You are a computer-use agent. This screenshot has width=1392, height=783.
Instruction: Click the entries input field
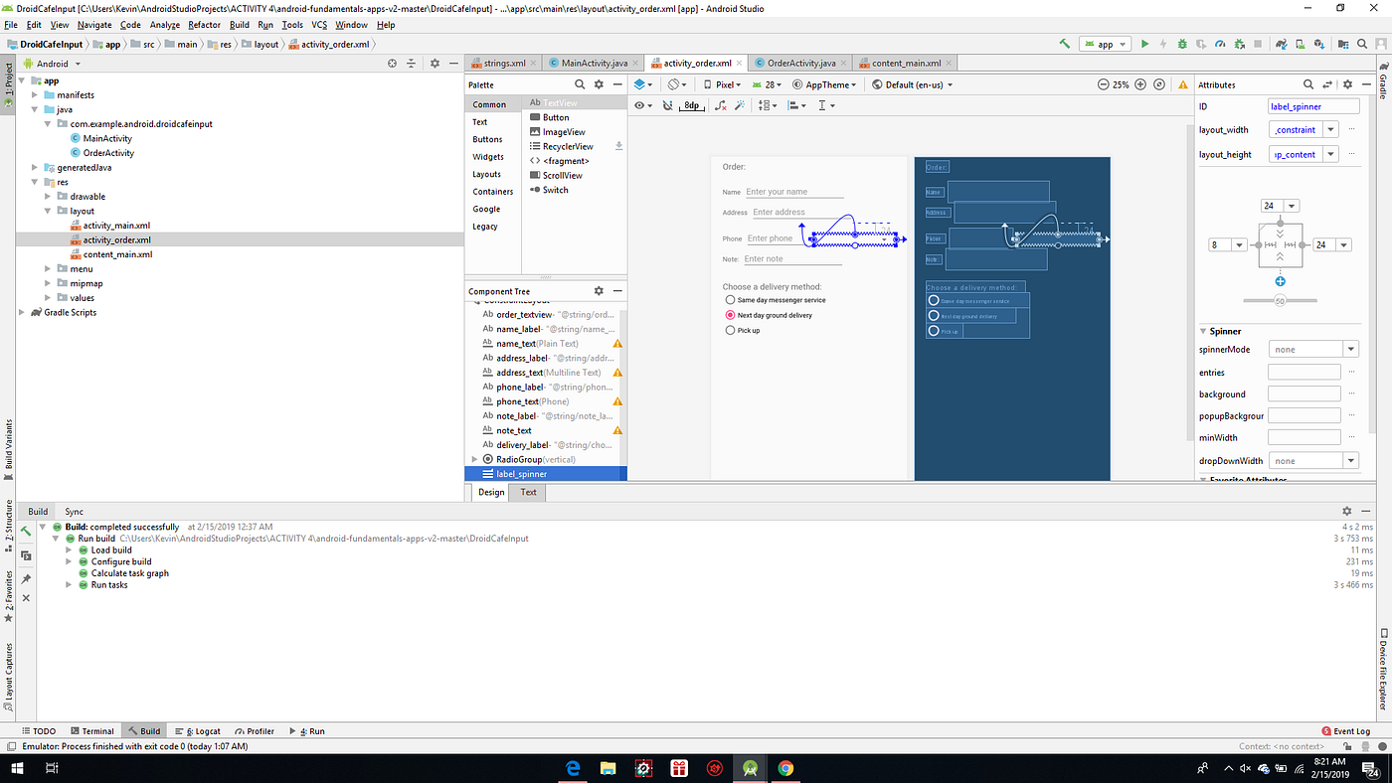tap(1305, 372)
